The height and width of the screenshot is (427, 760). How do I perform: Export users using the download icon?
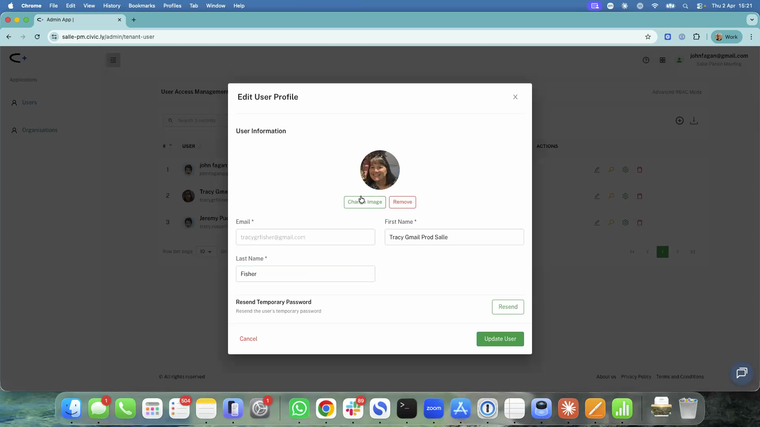694,121
